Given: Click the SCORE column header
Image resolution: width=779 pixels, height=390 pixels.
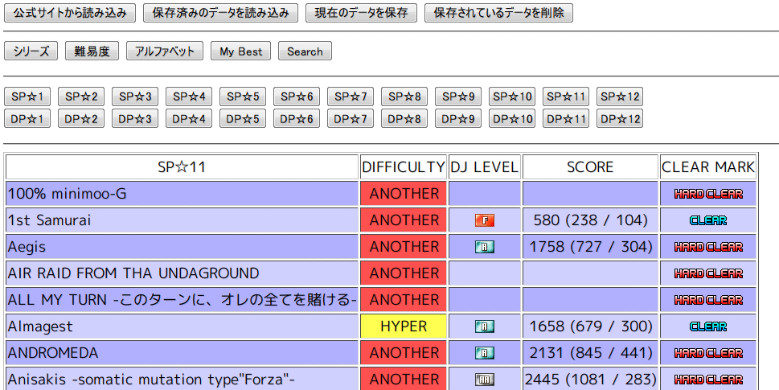Looking at the screenshot, I should coord(590,167).
